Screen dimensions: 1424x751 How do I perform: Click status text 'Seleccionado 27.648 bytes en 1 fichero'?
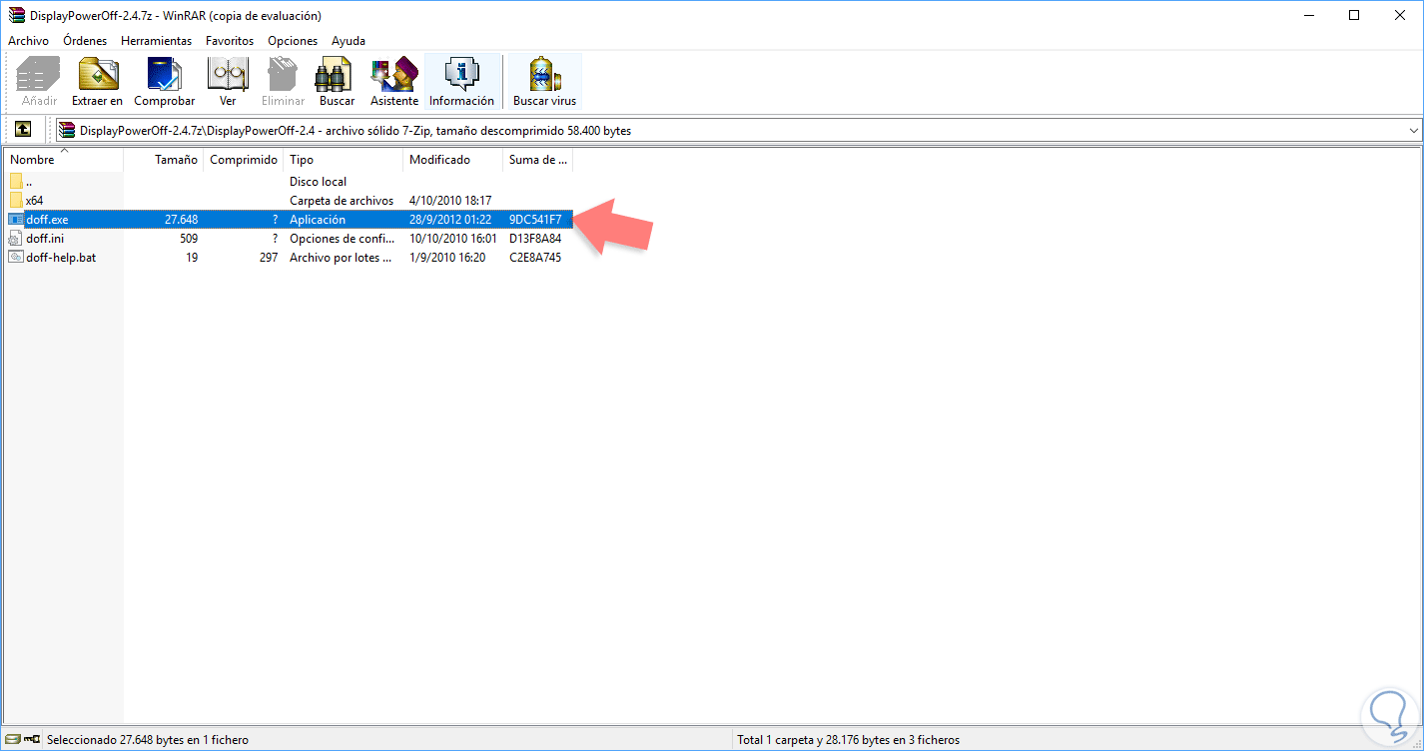point(148,740)
